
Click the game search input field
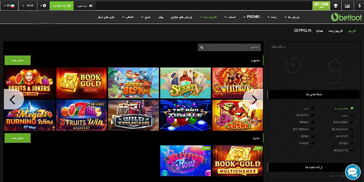(x=229, y=47)
